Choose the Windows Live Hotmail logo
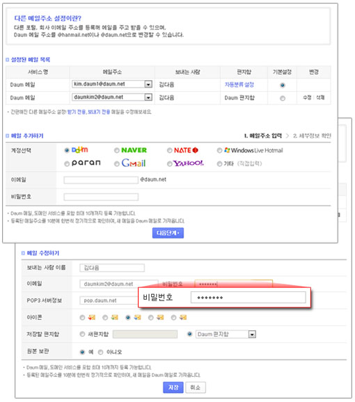355x402 pixels. click(x=253, y=150)
